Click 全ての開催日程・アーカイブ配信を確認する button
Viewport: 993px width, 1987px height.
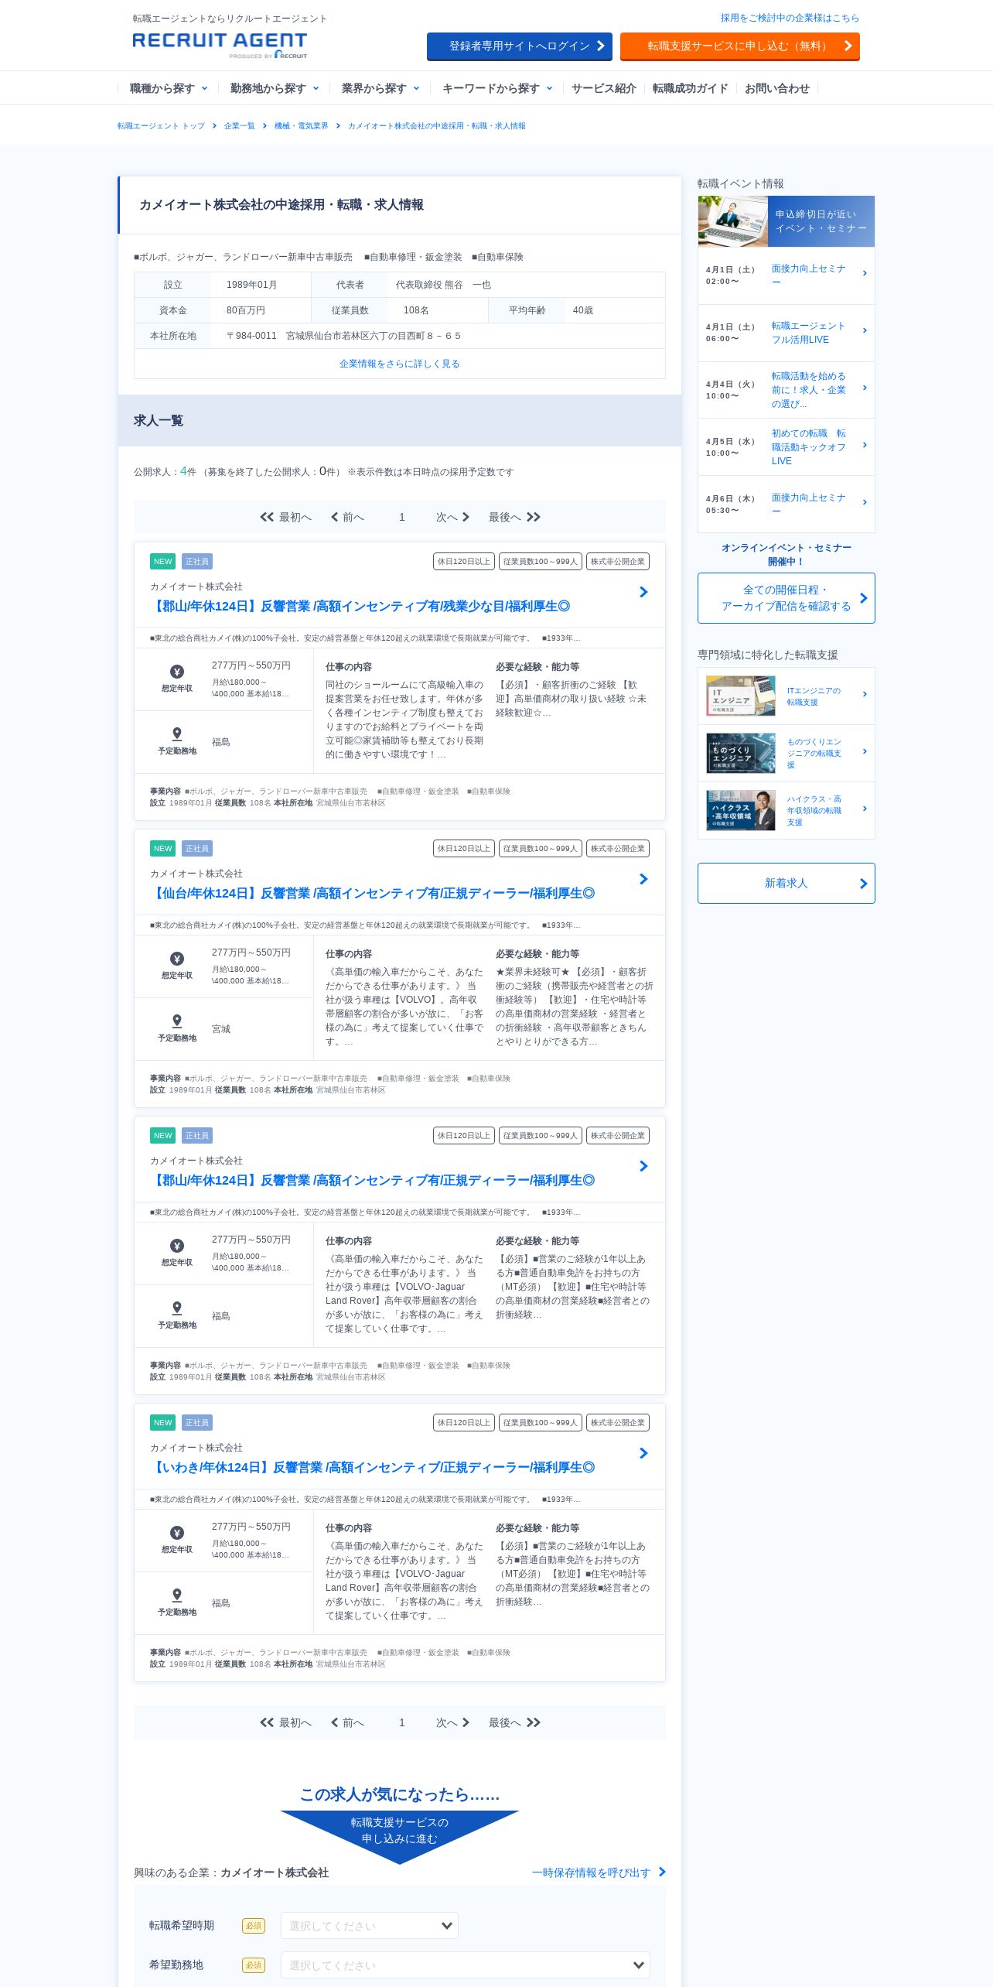pos(787,598)
